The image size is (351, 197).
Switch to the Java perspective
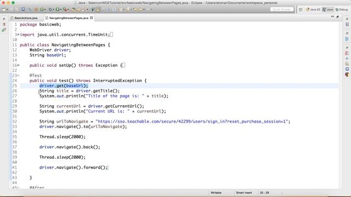tap(328, 10)
